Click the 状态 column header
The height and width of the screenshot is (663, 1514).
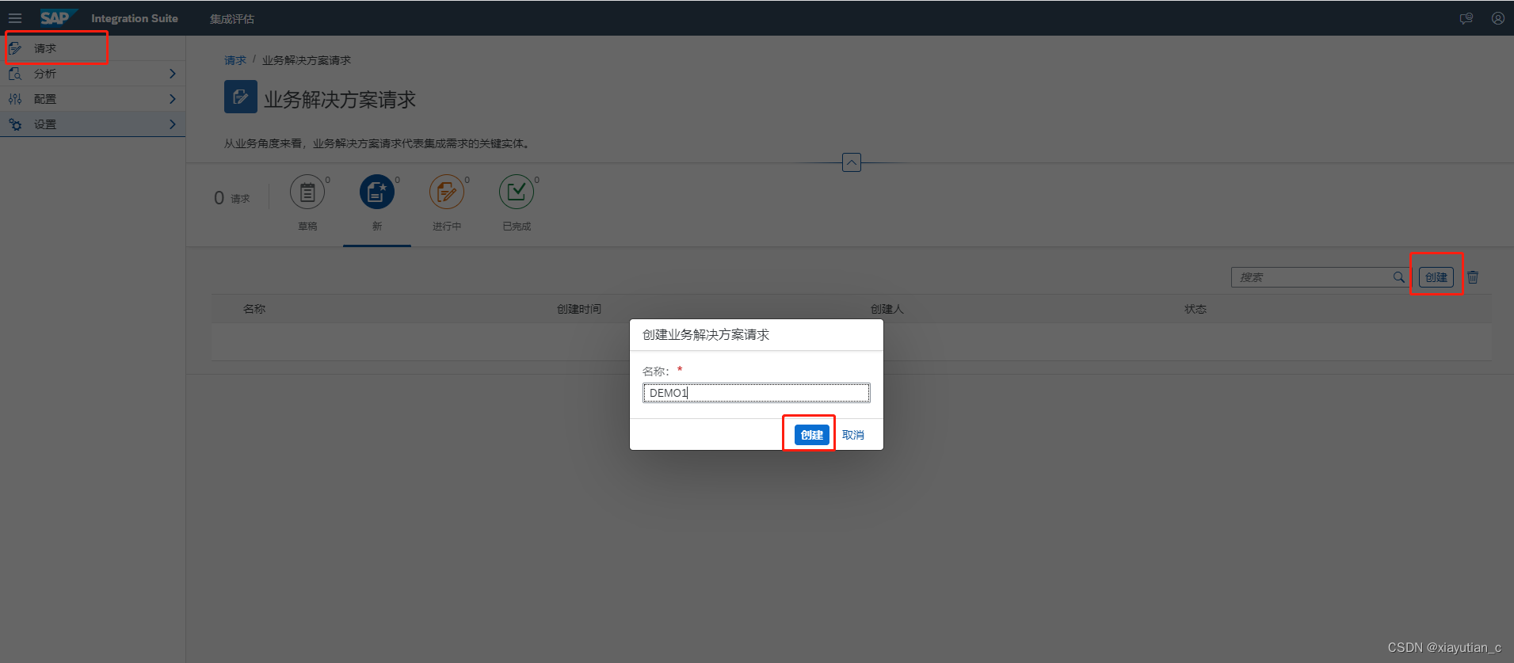pos(1196,309)
